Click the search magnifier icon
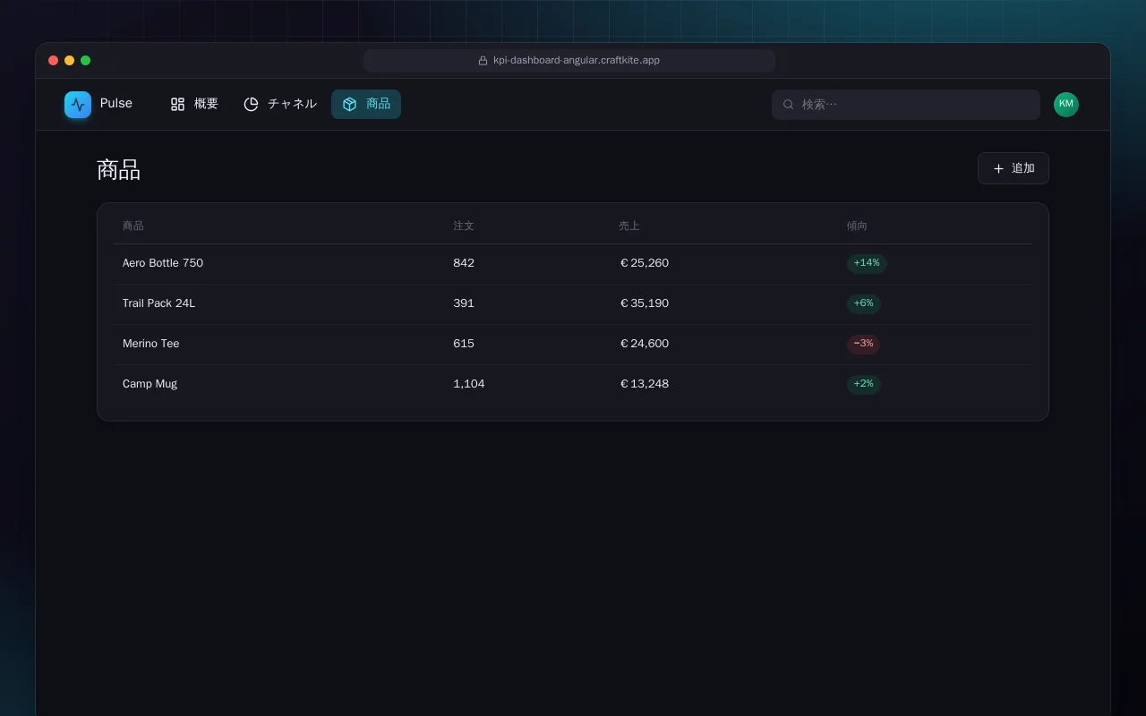Viewport: 1146px width, 716px height. click(x=789, y=105)
